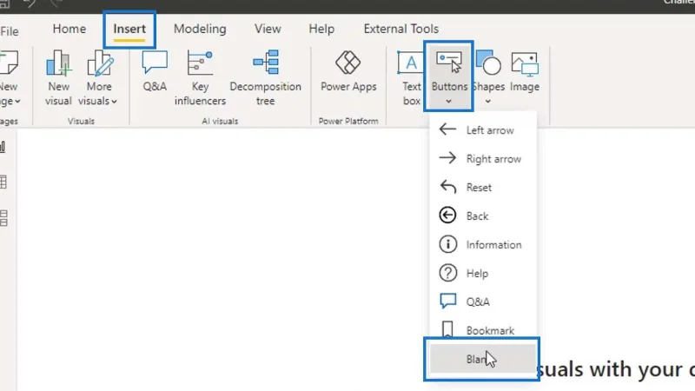Choose the Back button option
The image size is (695, 391).
click(x=482, y=215)
